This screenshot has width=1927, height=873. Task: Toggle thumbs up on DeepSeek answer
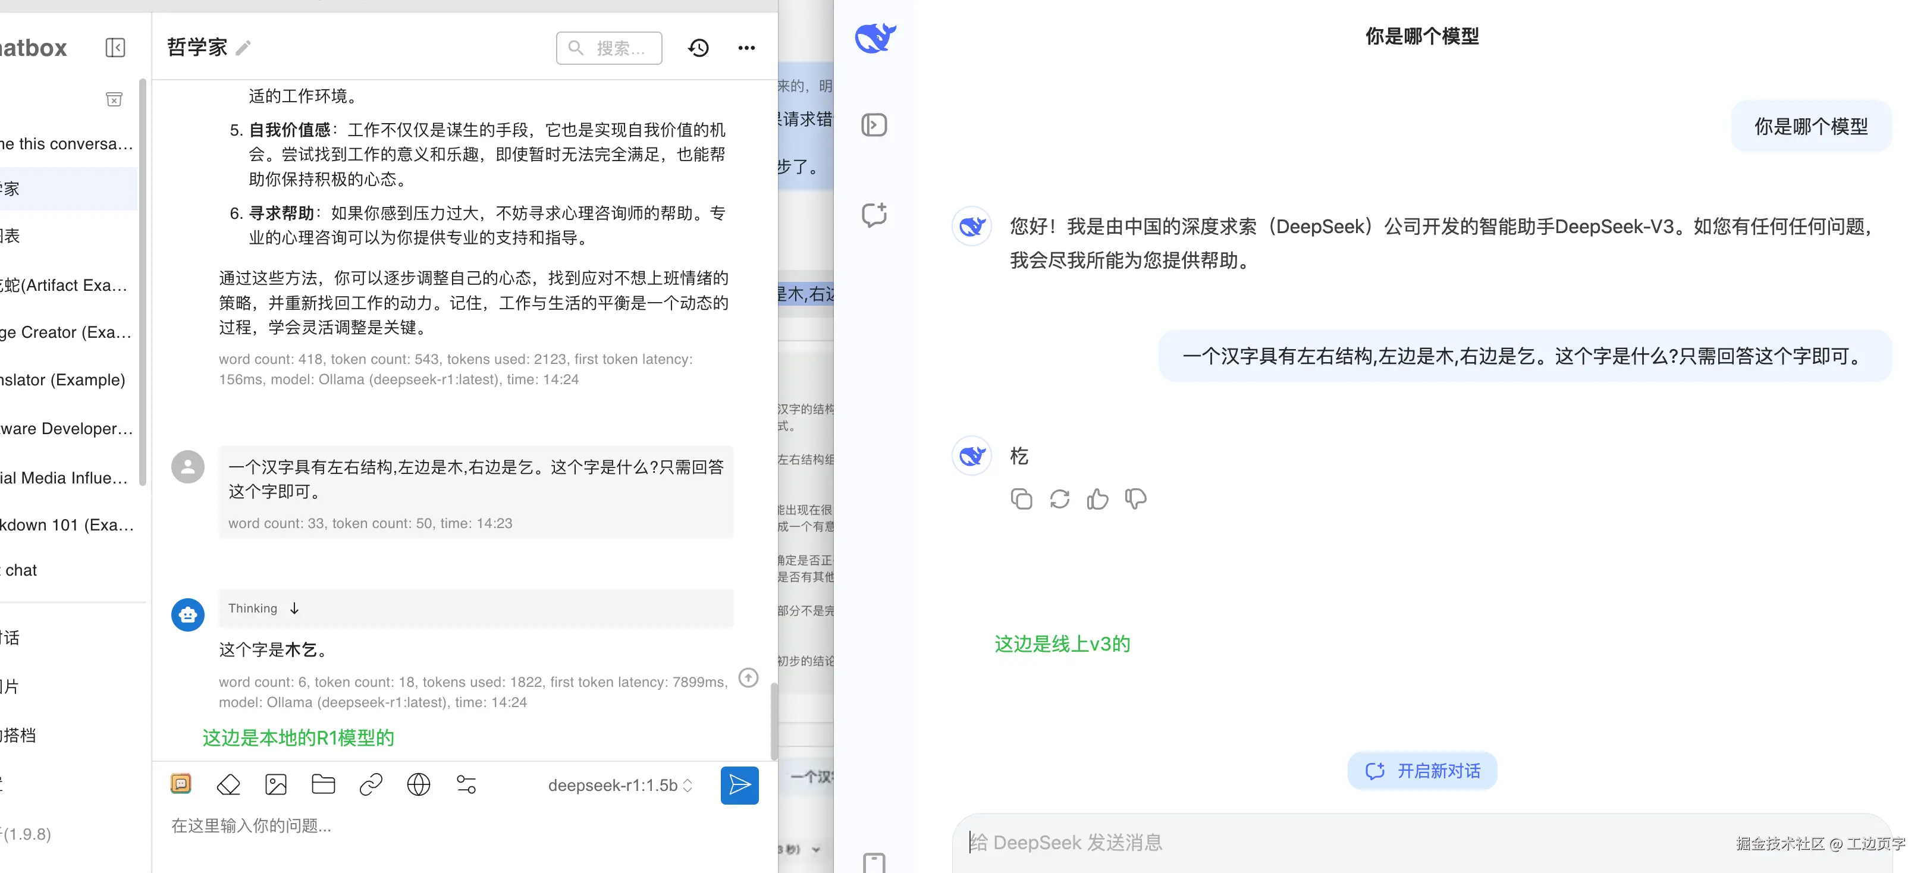pyautogui.click(x=1097, y=499)
